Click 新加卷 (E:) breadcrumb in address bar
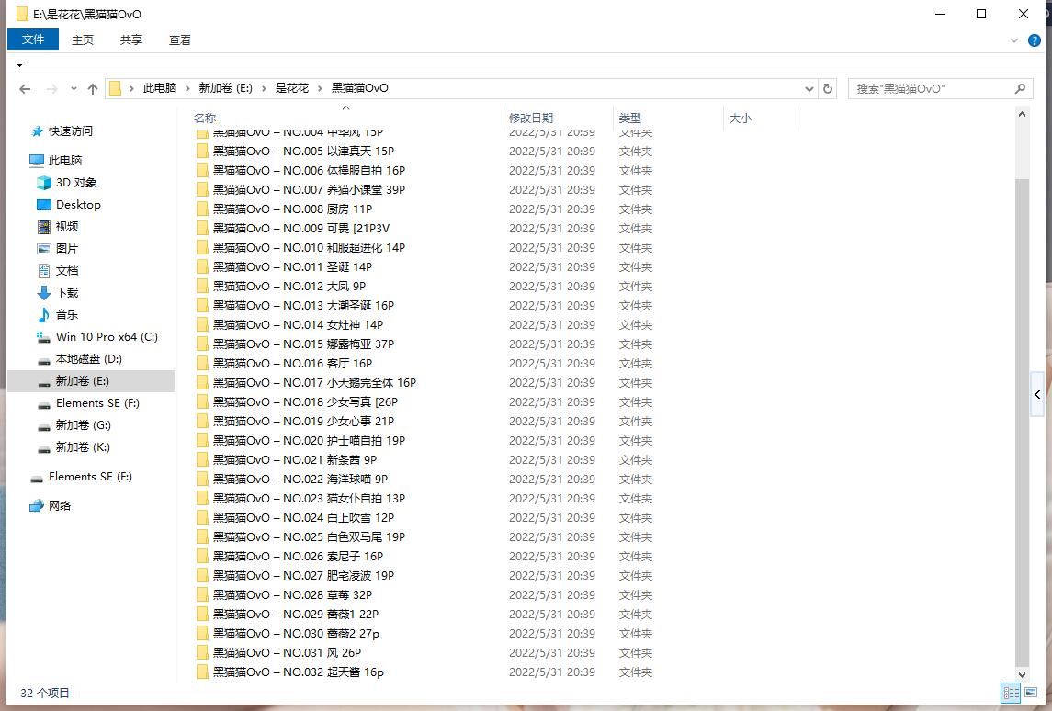Viewport: 1052px width, 711px height. (x=225, y=88)
